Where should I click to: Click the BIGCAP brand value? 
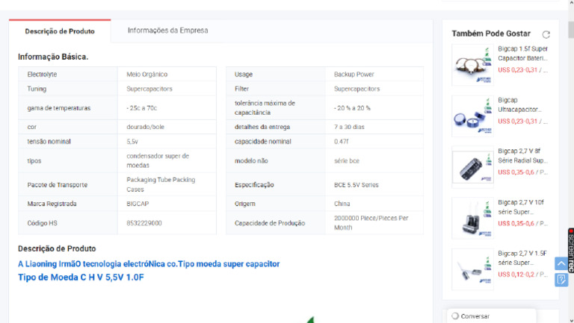tap(138, 204)
